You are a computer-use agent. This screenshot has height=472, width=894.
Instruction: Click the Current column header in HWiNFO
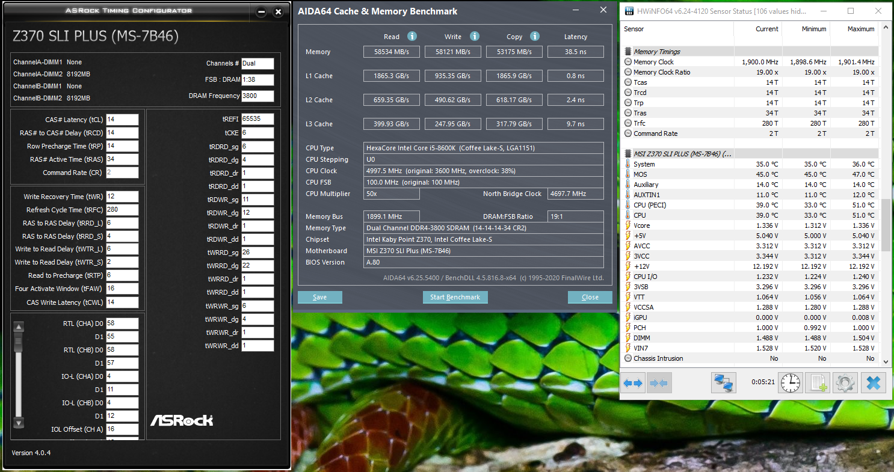coord(767,29)
